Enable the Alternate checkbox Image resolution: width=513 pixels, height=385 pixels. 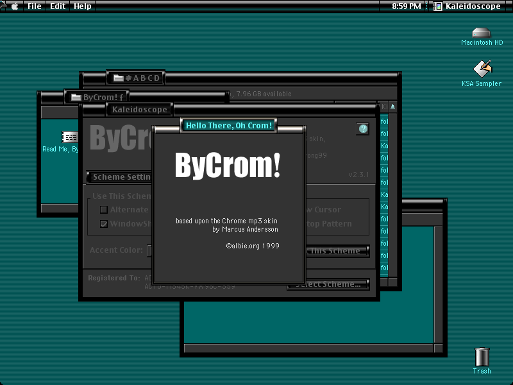click(104, 210)
